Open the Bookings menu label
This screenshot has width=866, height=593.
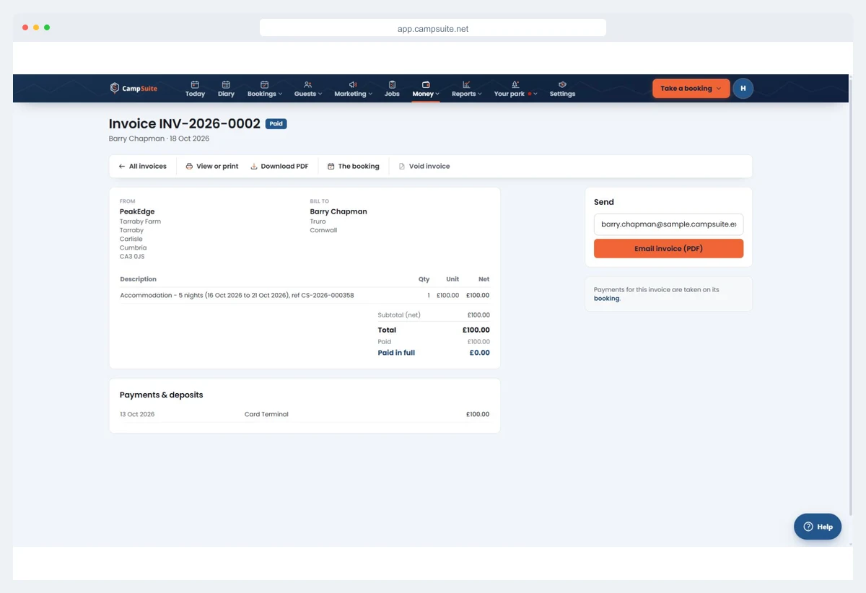(x=261, y=94)
